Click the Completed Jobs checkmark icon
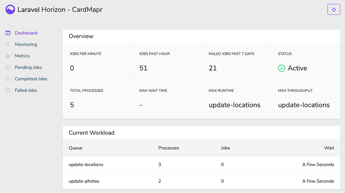345x193 pixels. [x=8, y=79]
